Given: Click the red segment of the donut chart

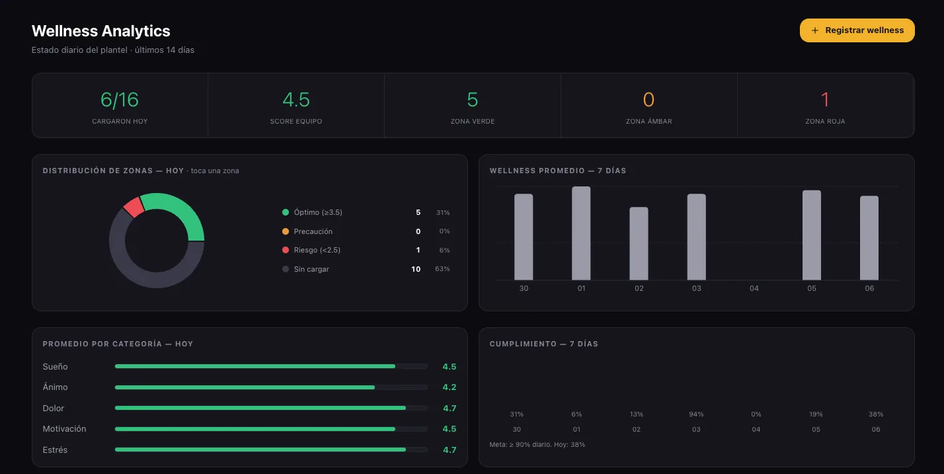Looking at the screenshot, I should click(134, 206).
